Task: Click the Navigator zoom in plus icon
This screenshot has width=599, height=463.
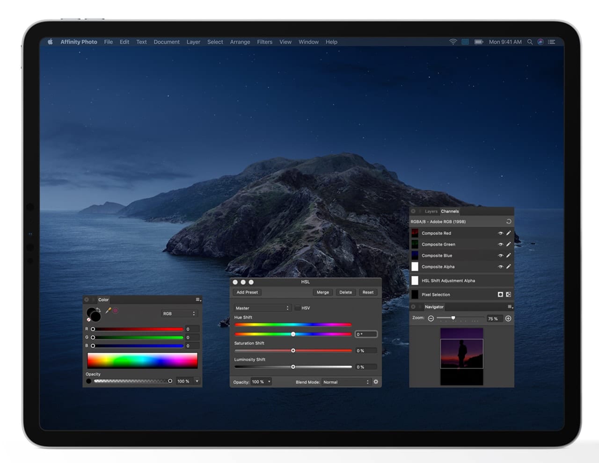Action: click(508, 318)
